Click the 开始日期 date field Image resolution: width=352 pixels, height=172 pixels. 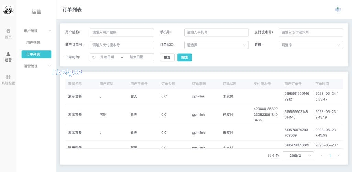pos(107,57)
